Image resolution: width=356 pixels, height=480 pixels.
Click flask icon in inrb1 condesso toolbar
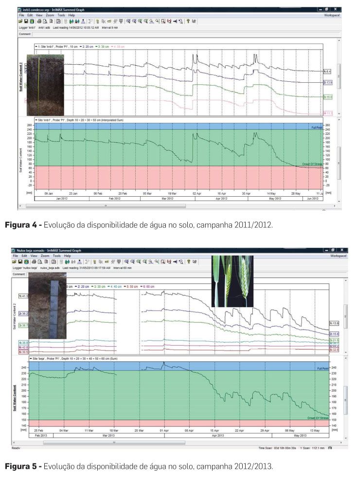[x=83, y=21]
